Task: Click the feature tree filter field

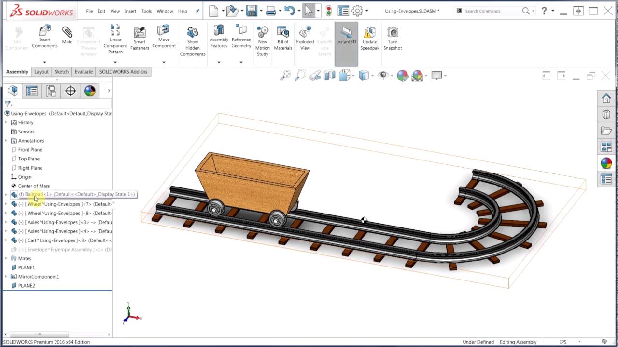Action: pos(61,104)
